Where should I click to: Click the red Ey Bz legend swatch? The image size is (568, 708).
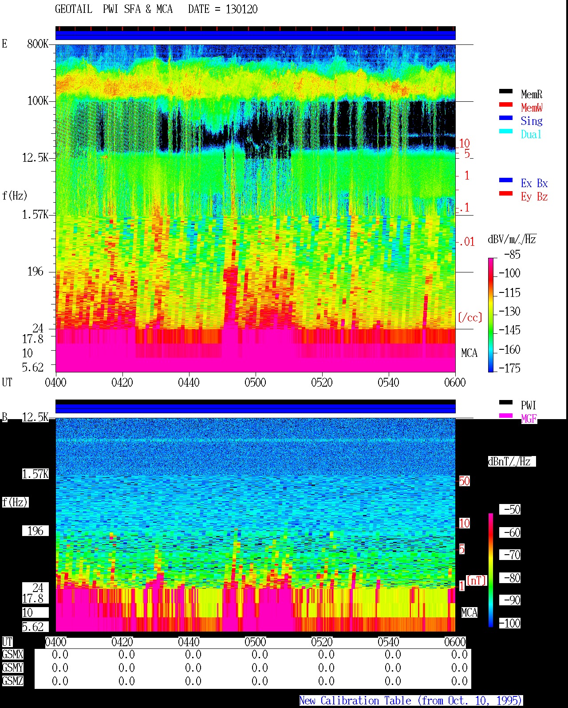pos(506,194)
